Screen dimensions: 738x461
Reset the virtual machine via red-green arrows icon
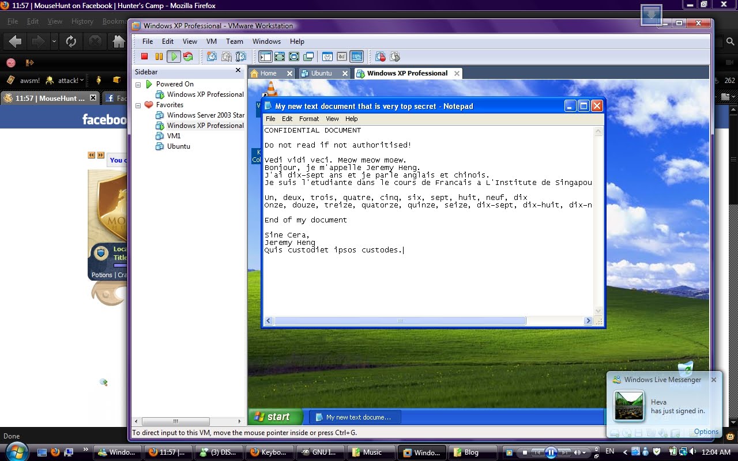[188, 56]
